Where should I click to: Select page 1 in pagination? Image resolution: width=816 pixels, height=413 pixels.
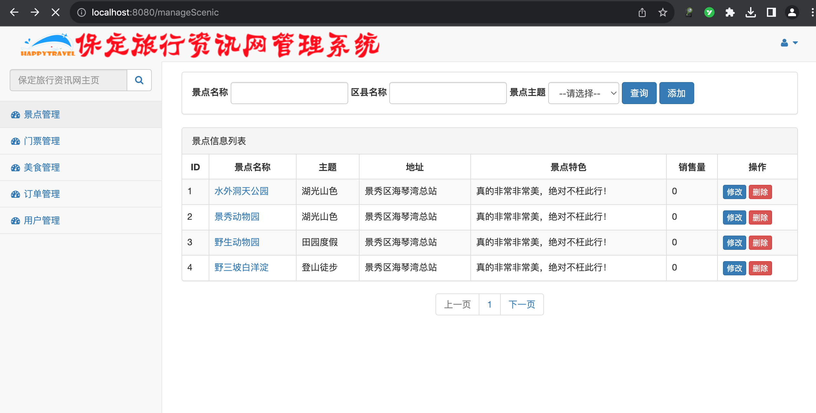click(x=490, y=304)
